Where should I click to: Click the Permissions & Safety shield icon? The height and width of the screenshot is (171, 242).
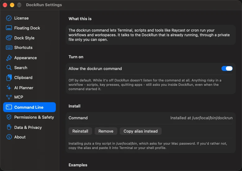(x=9, y=117)
